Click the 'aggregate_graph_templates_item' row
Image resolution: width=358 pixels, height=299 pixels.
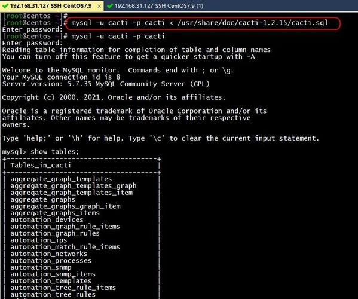pyautogui.click(x=72, y=193)
